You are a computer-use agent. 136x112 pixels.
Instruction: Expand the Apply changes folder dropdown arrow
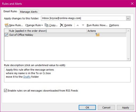click(x=128, y=18)
